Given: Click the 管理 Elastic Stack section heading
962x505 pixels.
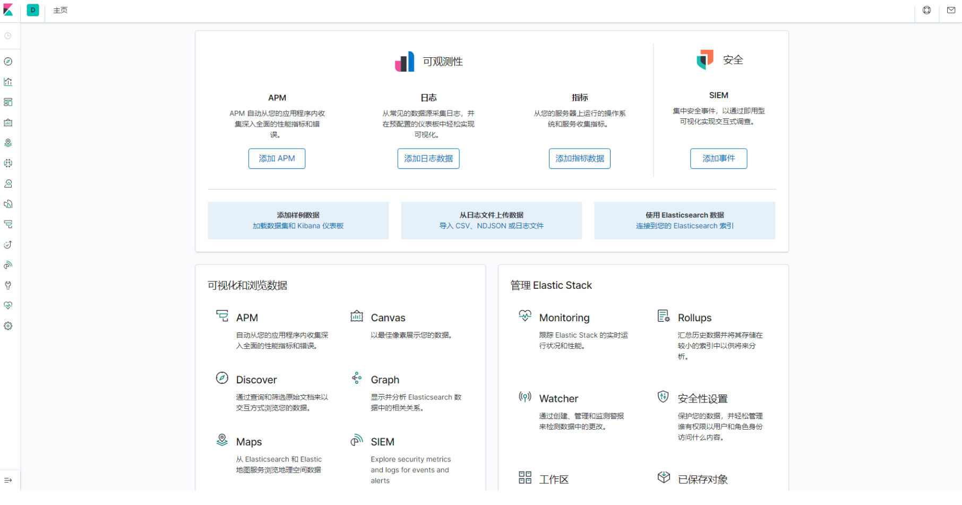Looking at the screenshot, I should tap(551, 285).
